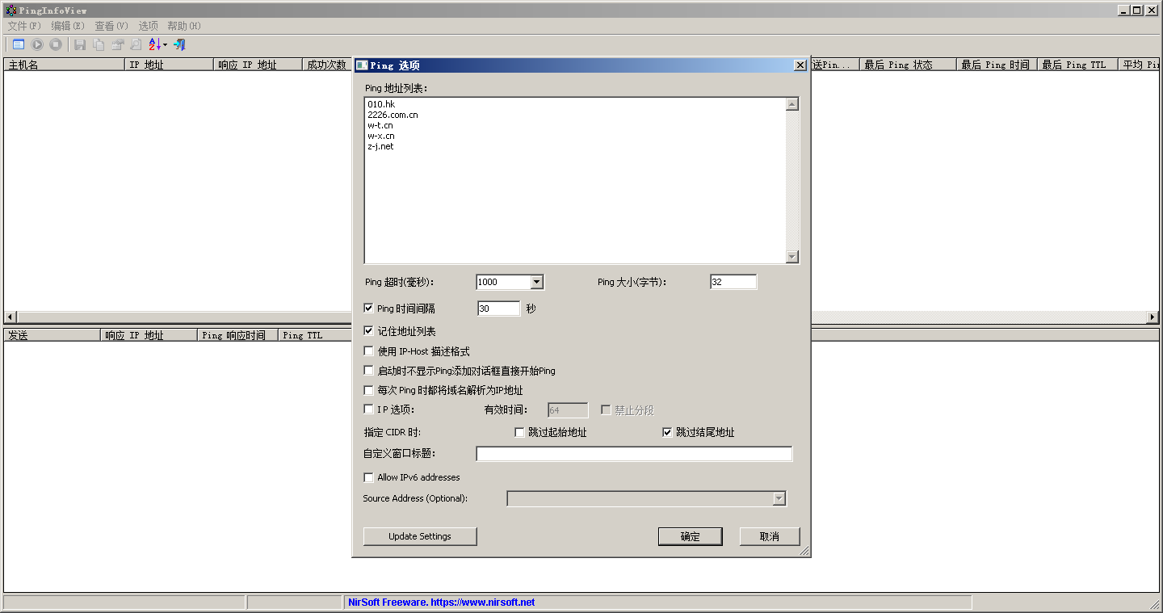The height and width of the screenshot is (613, 1163).
Task: Disable the 记住地址列表 checkbox
Action: pos(368,331)
